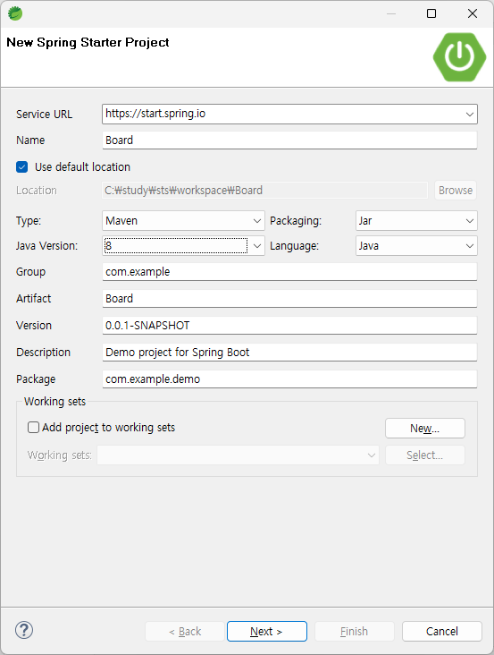Image resolution: width=494 pixels, height=655 pixels.
Task: Focus the Name field containing Board
Action: point(289,140)
